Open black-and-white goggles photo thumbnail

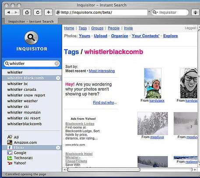[189, 83]
